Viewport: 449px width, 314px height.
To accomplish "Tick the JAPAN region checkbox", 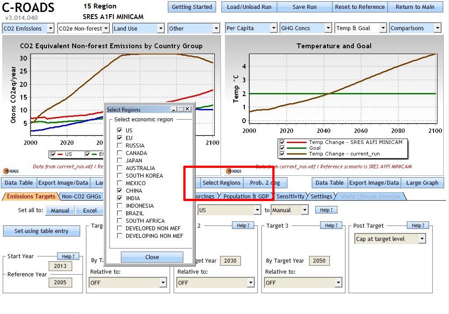I will coord(120,160).
